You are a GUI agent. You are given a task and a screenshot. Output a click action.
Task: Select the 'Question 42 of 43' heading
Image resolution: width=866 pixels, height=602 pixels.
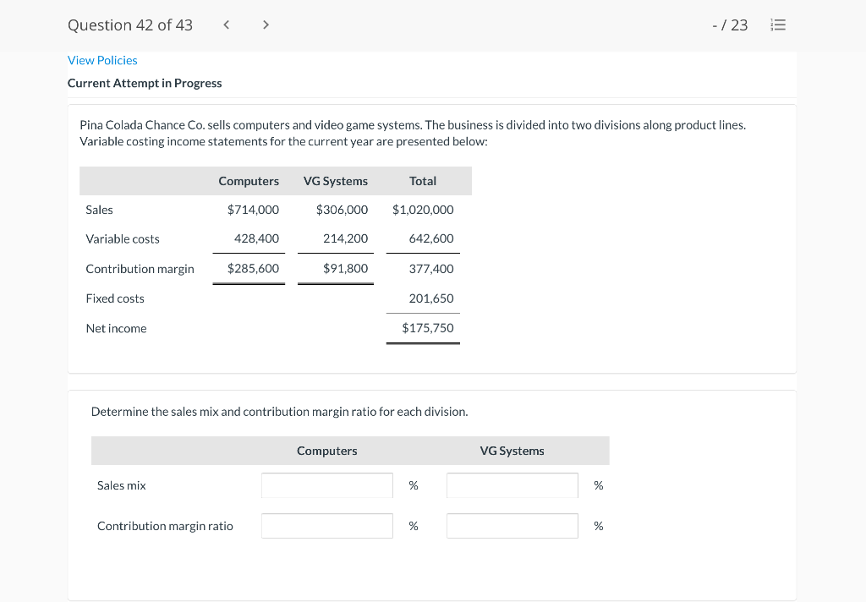tap(129, 25)
